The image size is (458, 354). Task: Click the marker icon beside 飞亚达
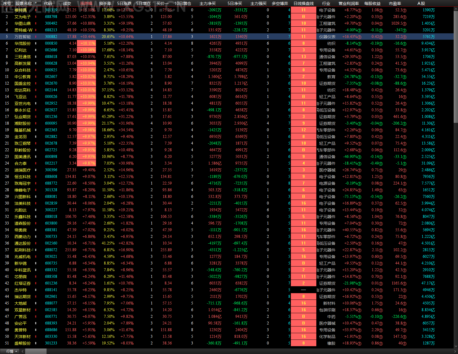pos(36,97)
